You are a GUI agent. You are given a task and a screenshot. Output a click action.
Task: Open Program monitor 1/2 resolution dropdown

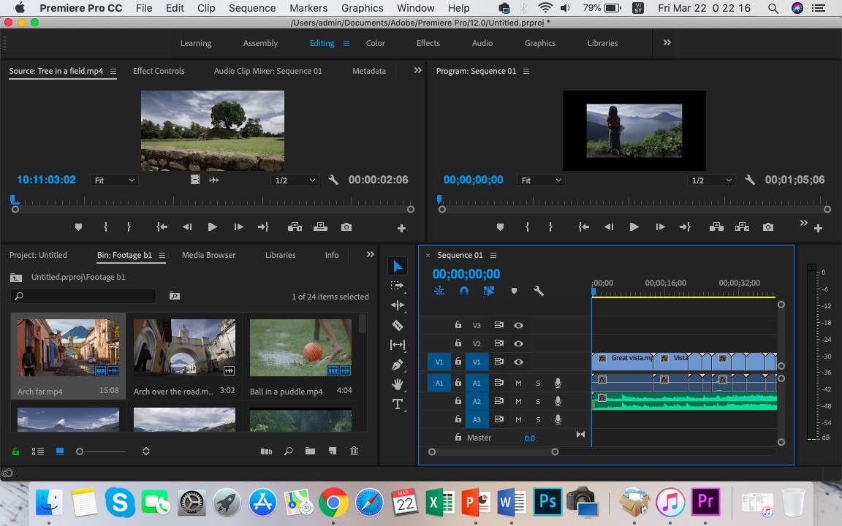(x=711, y=180)
